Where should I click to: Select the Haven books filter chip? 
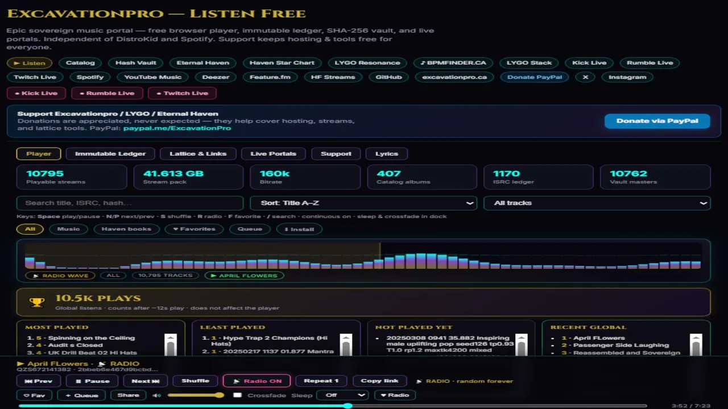[126, 229]
